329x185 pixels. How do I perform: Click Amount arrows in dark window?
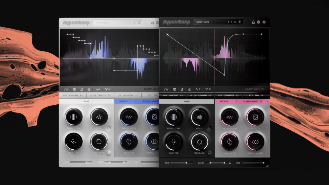tap(182, 95)
